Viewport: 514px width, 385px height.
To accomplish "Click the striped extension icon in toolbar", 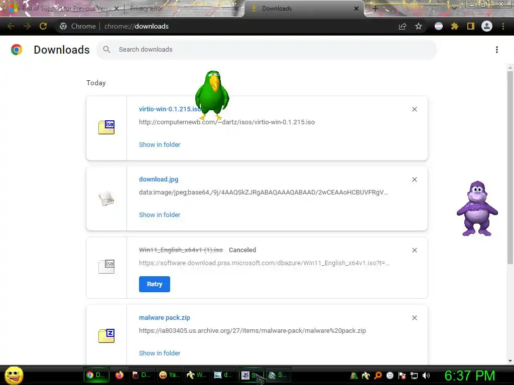I will tap(439, 26).
